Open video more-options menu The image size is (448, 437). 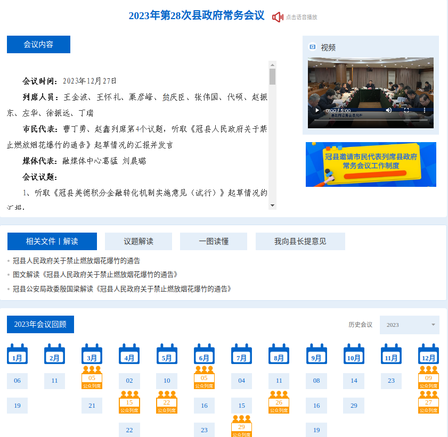(424, 110)
